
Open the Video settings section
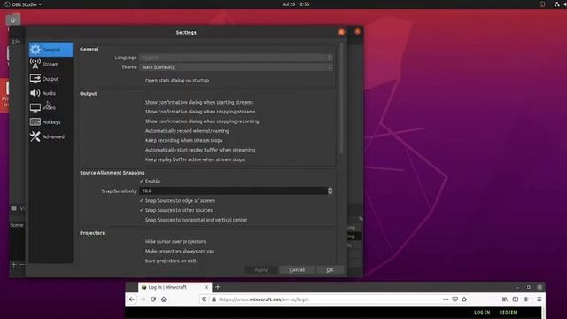(50, 107)
